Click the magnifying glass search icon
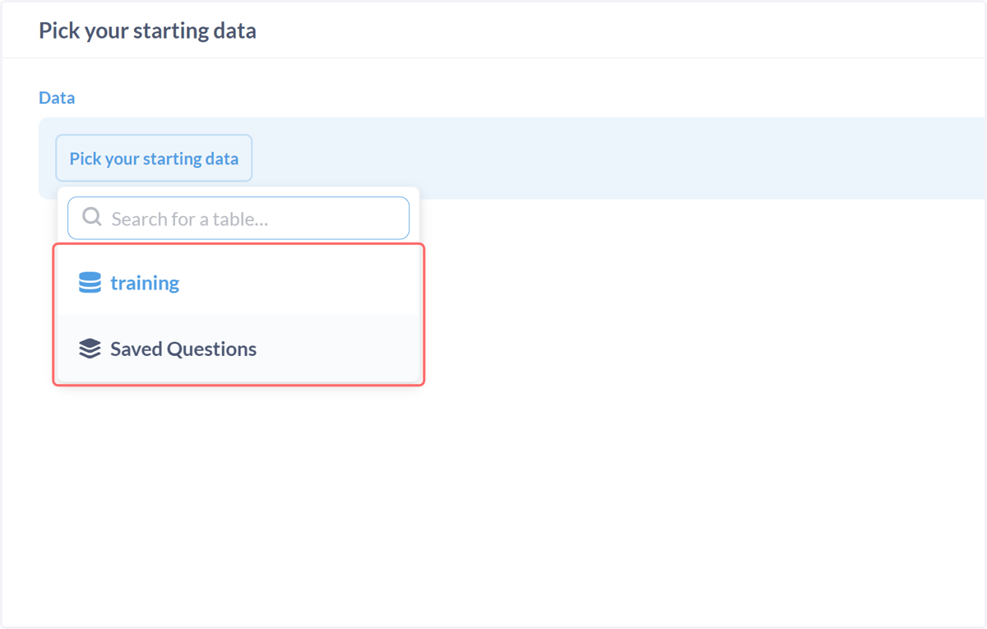987x629 pixels. click(92, 218)
